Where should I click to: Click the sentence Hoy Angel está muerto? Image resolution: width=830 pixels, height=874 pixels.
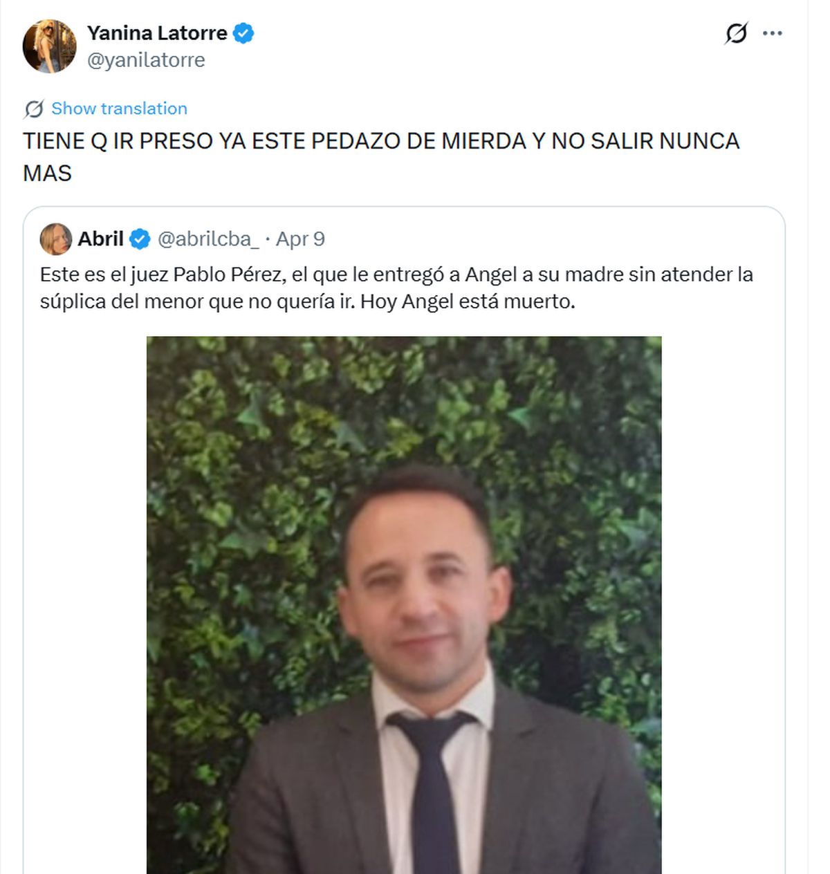pyautogui.click(x=468, y=301)
